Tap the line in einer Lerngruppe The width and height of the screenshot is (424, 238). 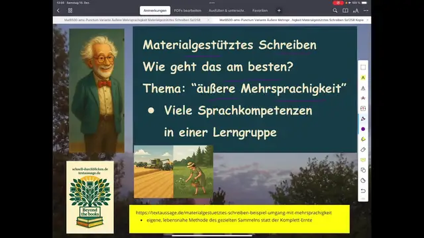pos(220,132)
